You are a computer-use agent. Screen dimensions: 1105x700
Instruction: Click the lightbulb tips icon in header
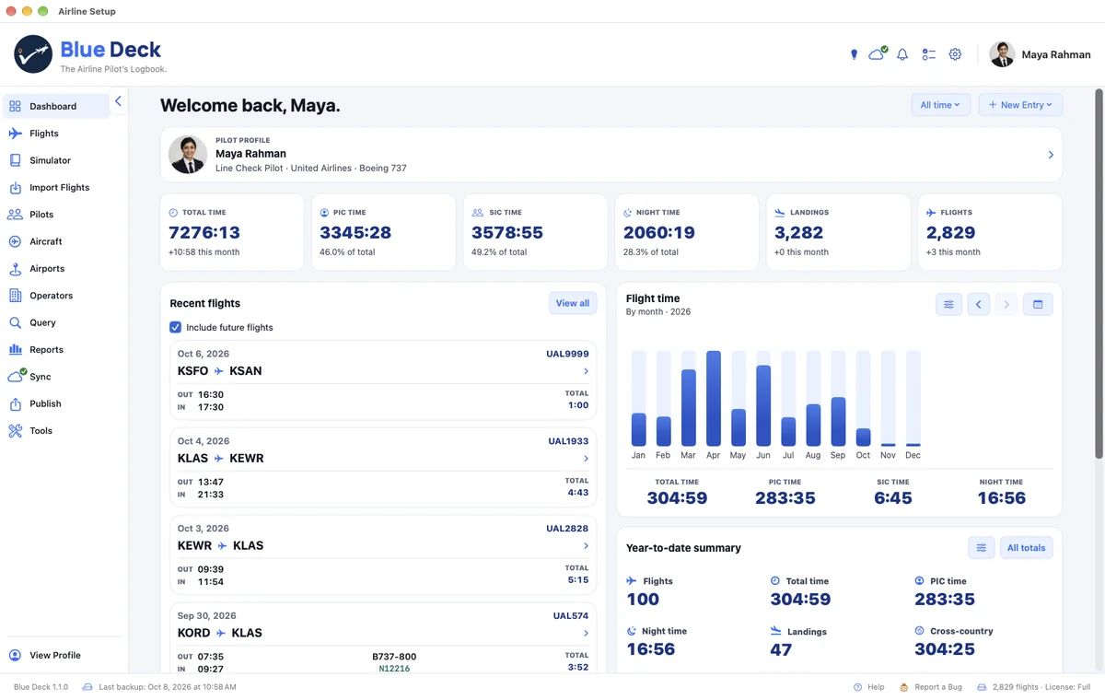[854, 54]
